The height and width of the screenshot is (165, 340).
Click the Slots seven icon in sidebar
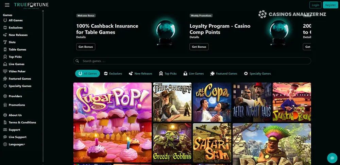pos(5,42)
